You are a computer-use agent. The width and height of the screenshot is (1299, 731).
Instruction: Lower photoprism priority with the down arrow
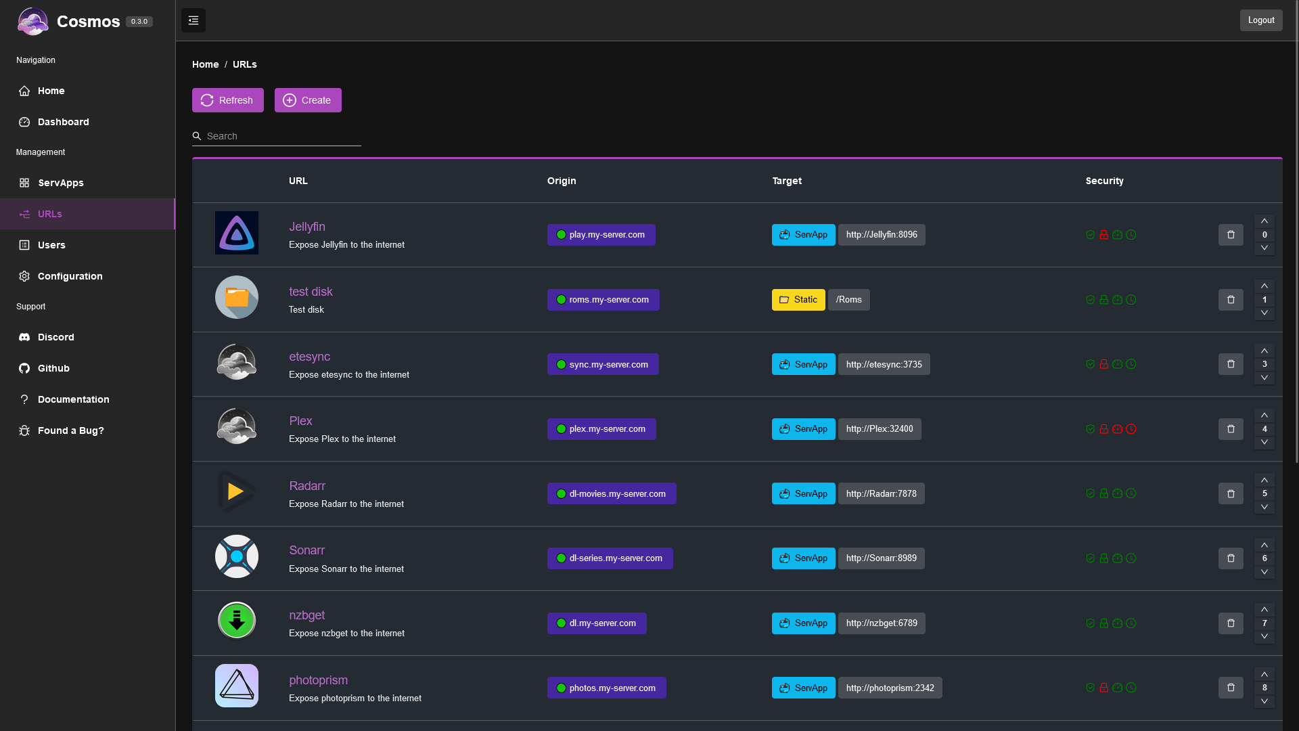(x=1264, y=701)
